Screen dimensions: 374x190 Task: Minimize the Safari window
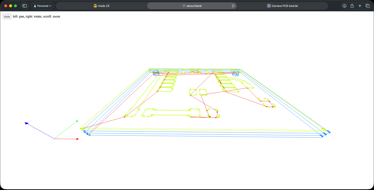(11, 6)
